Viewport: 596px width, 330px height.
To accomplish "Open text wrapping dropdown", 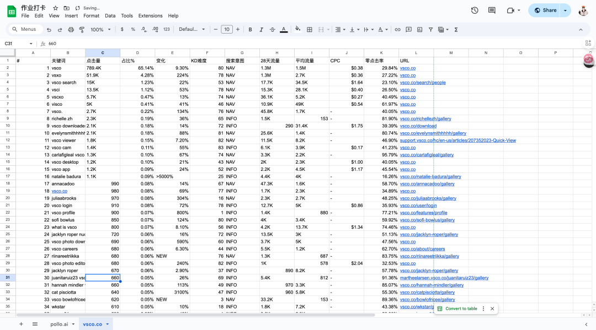I will (x=368, y=30).
